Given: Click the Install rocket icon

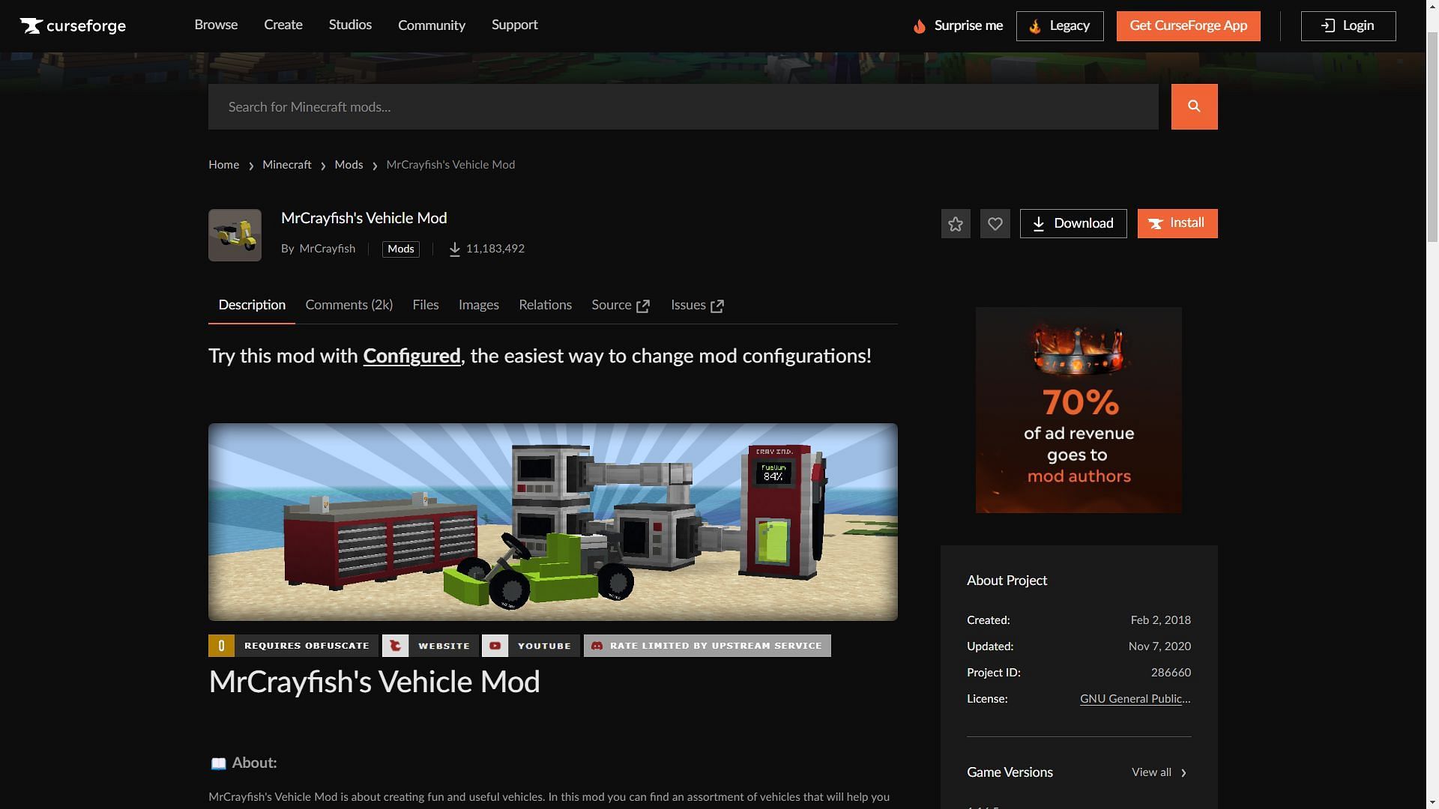Looking at the screenshot, I should coord(1156,223).
